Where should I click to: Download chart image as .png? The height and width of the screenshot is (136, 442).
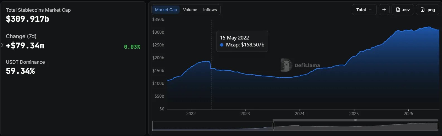427,10
